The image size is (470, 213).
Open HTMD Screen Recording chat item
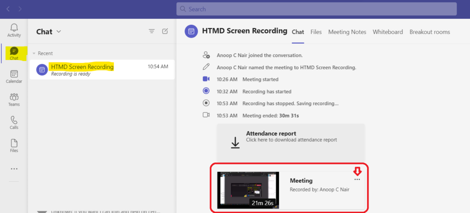[102, 70]
